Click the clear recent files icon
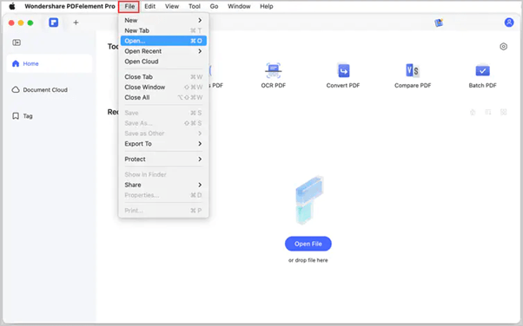The image size is (523, 326). (x=473, y=112)
